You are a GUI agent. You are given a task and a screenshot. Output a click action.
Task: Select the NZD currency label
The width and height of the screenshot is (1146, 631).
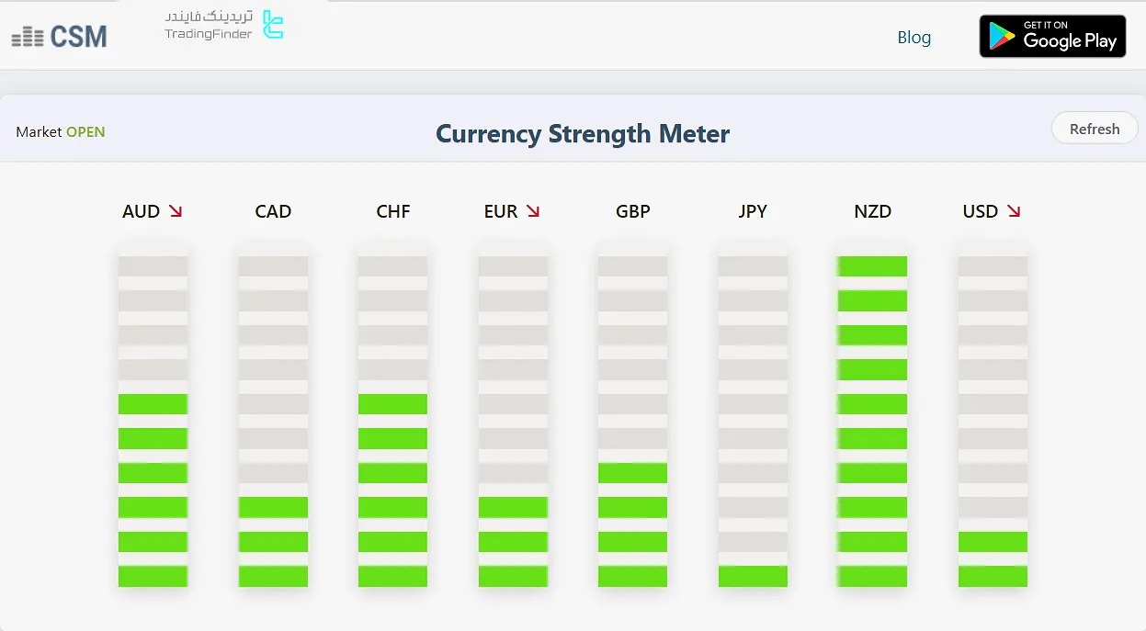(872, 211)
